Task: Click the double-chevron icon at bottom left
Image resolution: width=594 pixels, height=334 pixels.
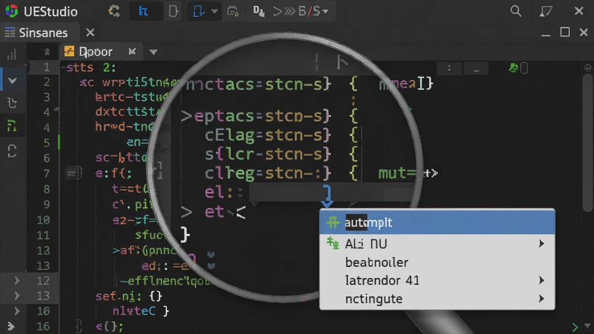Action: [x=11, y=326]
